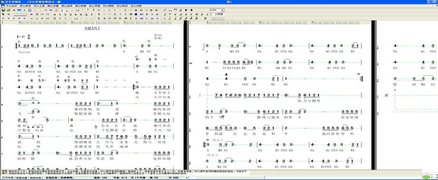
Task: Click the 打印乐曲 button in status bar
Action: click(x=7, y=177)
